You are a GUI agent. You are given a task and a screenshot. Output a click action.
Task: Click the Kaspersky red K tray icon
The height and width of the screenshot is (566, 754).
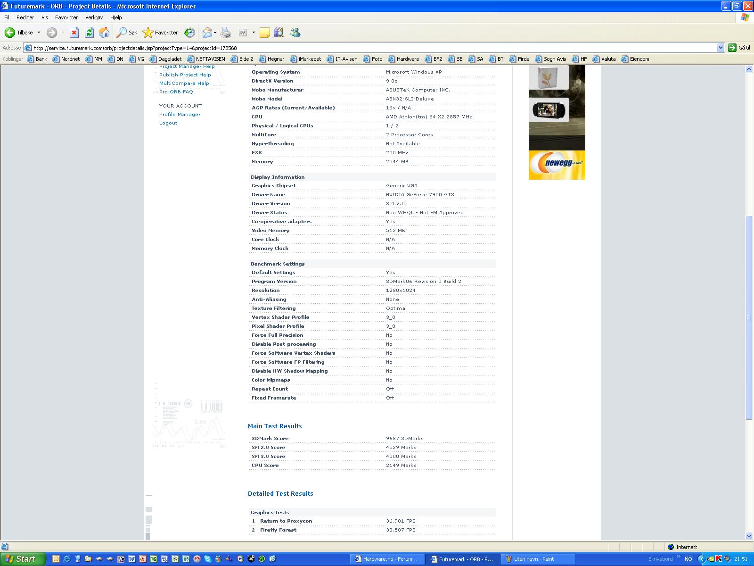click(x=719, y=559)
